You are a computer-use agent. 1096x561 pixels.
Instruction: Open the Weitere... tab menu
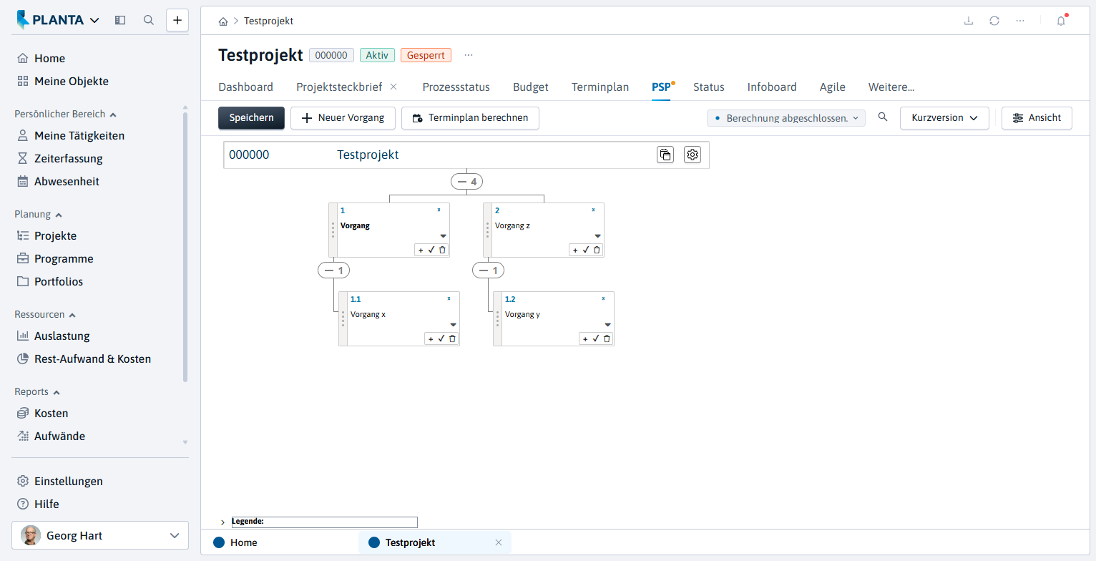(x=891, y=87)
